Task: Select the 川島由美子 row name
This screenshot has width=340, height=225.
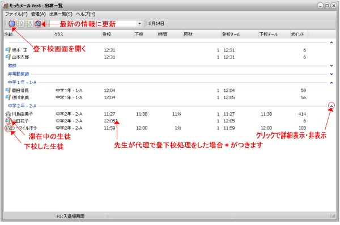Action: pyautogui.click(x=22, y=114)
